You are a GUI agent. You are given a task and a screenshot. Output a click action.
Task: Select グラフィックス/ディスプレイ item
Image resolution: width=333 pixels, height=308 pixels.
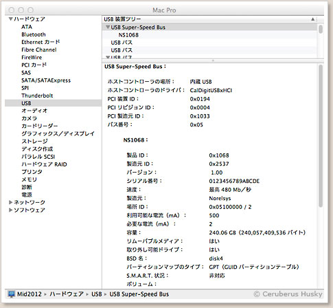point(58,133)
